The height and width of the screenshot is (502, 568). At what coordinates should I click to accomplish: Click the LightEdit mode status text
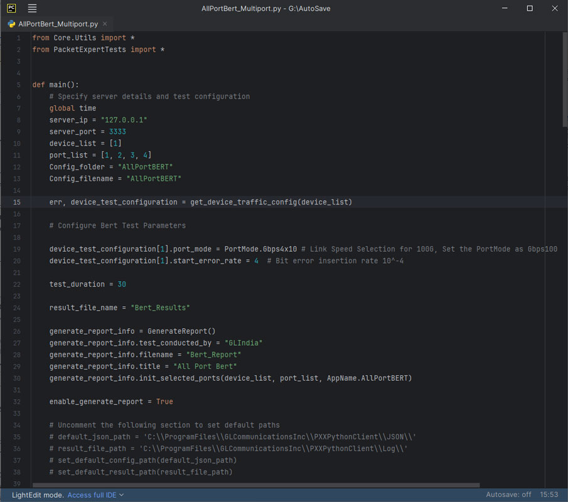[38, 494]
